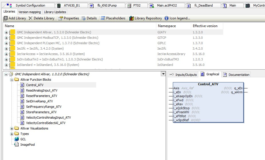Click the Main.actPHO2 tab icon
The width and height of the screenshot is (265, 160).
point(152,6)
